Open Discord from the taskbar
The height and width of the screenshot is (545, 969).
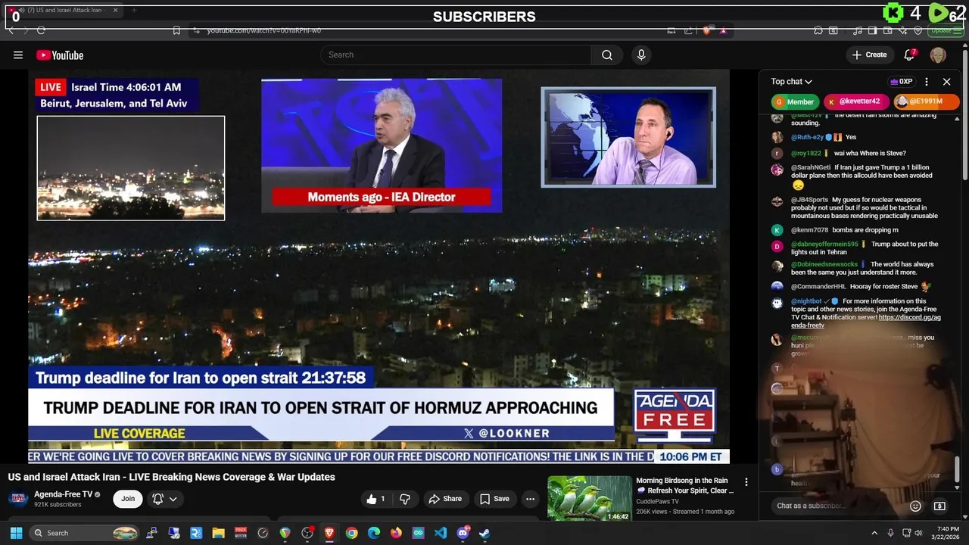pos(463,533)
